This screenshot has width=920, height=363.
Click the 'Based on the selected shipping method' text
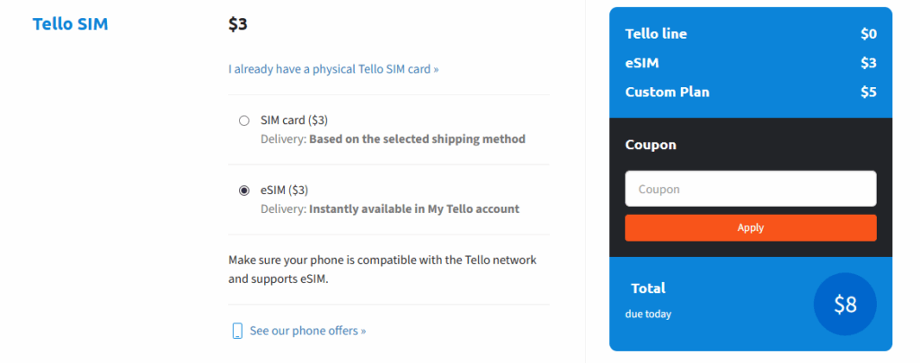pos(417,139)
